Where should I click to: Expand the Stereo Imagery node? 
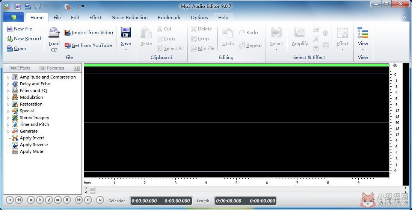pos(8,118)
